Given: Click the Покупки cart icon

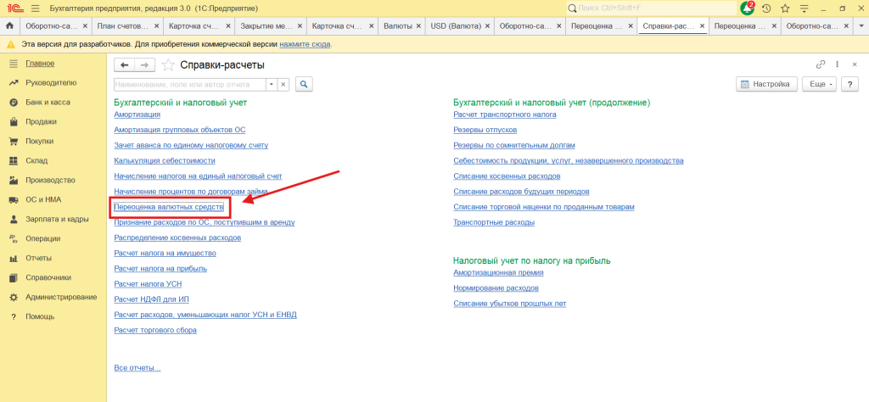Looking at the screenshot, I should tap(14, 141).
